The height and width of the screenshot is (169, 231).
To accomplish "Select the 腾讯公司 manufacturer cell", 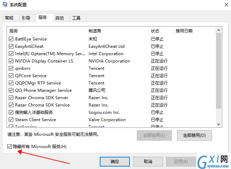I will tap(97, 90).
